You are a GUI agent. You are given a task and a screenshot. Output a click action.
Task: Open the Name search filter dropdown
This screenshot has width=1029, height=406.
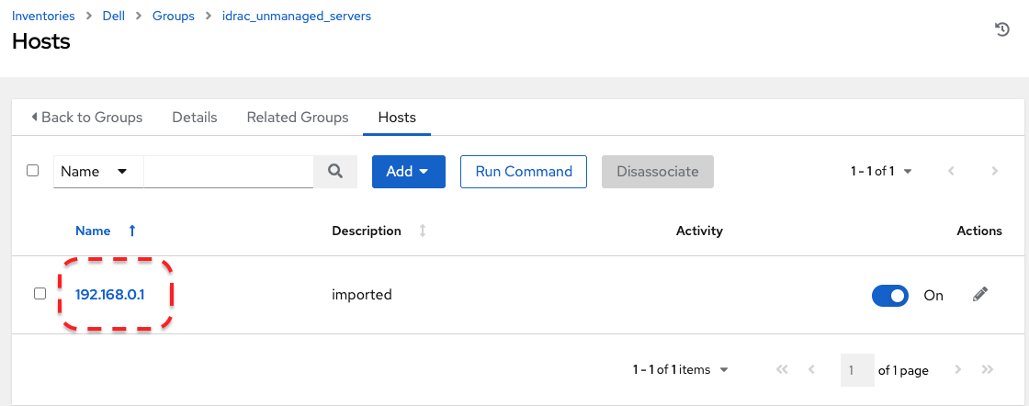(96, 172)
